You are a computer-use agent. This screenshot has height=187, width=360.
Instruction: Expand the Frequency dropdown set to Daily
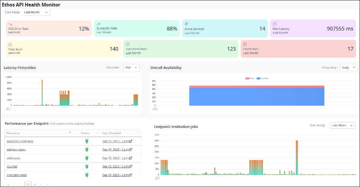point(348,67)
